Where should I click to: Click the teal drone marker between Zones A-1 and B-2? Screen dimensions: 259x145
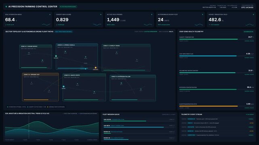point(56,56)
